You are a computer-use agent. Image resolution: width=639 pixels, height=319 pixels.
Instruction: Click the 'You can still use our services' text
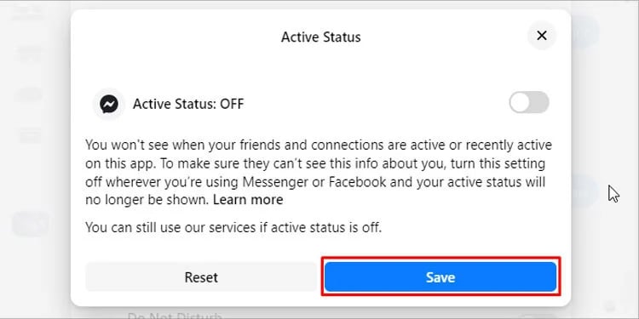click(233, 227)
